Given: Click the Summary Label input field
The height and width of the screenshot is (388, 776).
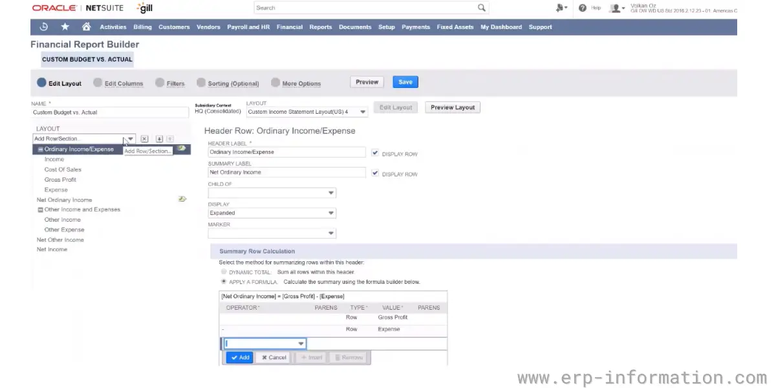Looking at the screenshot, I should [x=286, y=173].
